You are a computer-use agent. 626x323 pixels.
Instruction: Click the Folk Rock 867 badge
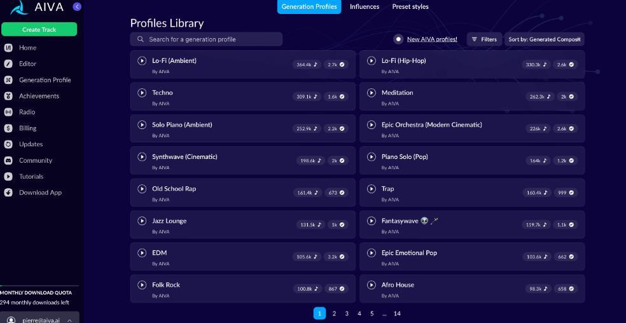[x=336, y=289]
